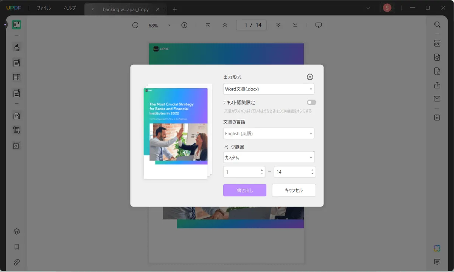
Task: Decrease the start page stepper
Action: [262, 174]
